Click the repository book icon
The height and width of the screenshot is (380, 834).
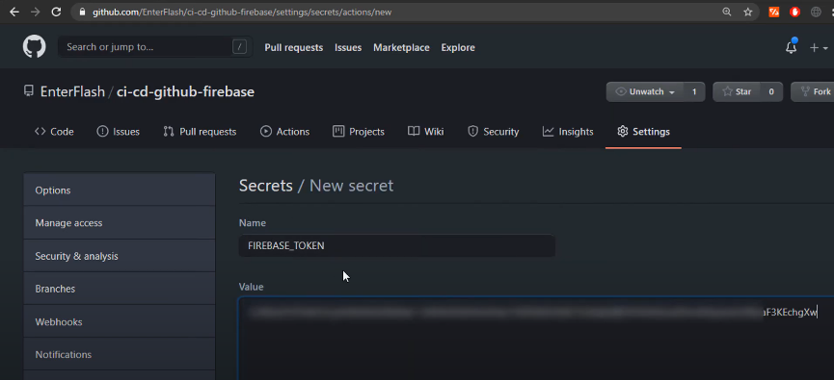coord(29,91)
